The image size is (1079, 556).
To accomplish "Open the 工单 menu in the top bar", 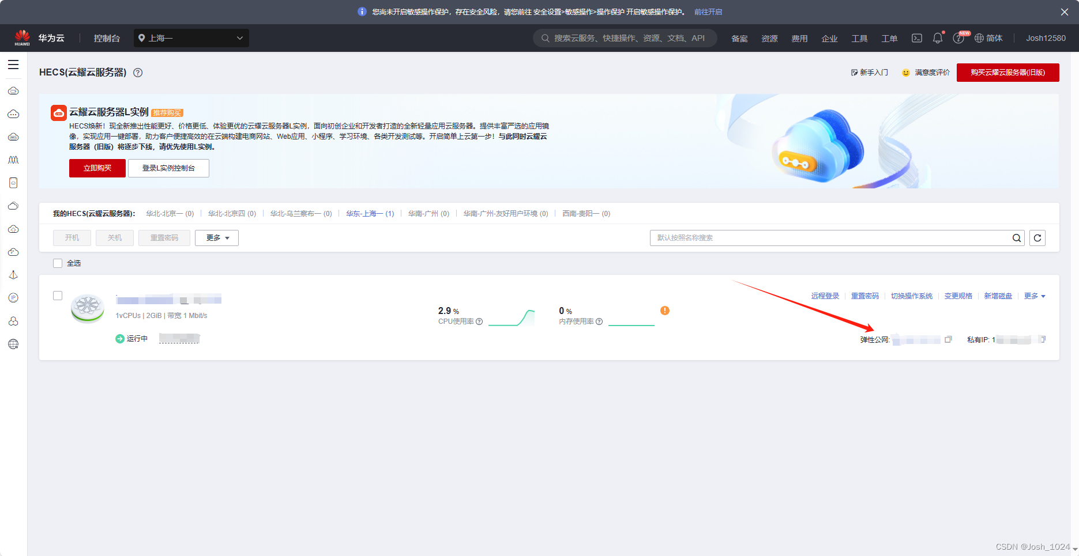I will 889,39.
